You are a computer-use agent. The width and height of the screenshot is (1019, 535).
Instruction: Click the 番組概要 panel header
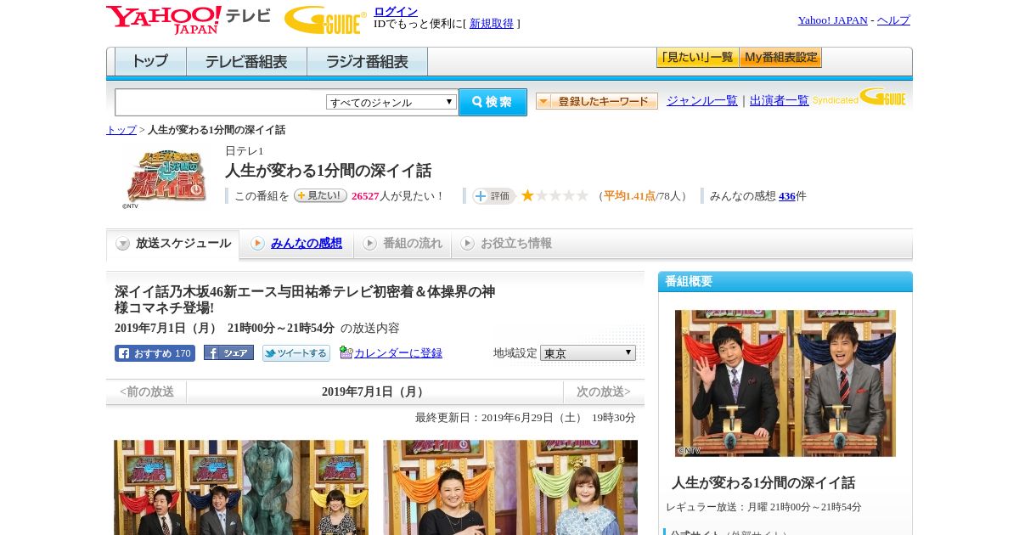785,282
